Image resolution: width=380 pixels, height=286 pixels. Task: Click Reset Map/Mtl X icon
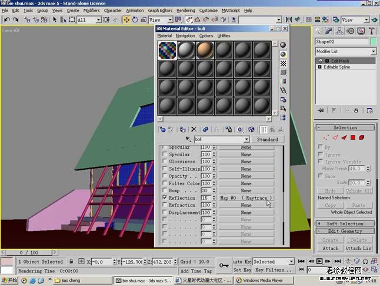point(194,130)
